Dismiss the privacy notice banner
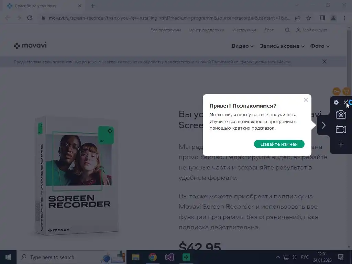 coord(324,62)
